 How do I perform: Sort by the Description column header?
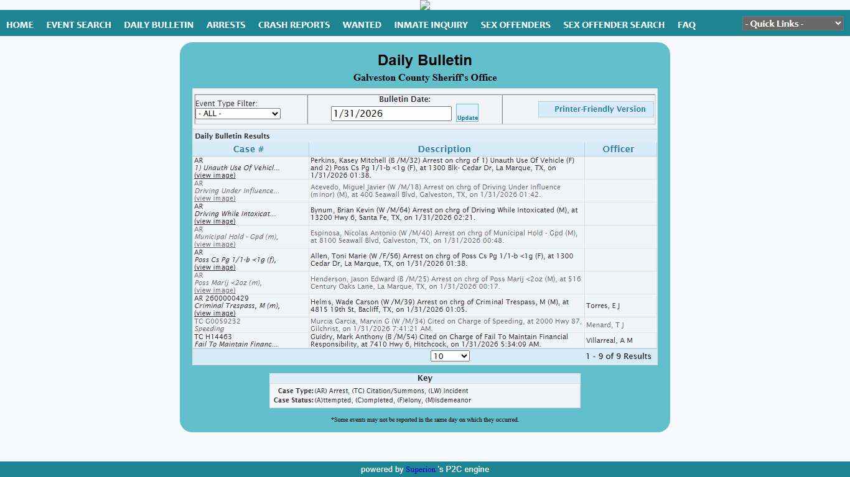[x=444, y=149]
